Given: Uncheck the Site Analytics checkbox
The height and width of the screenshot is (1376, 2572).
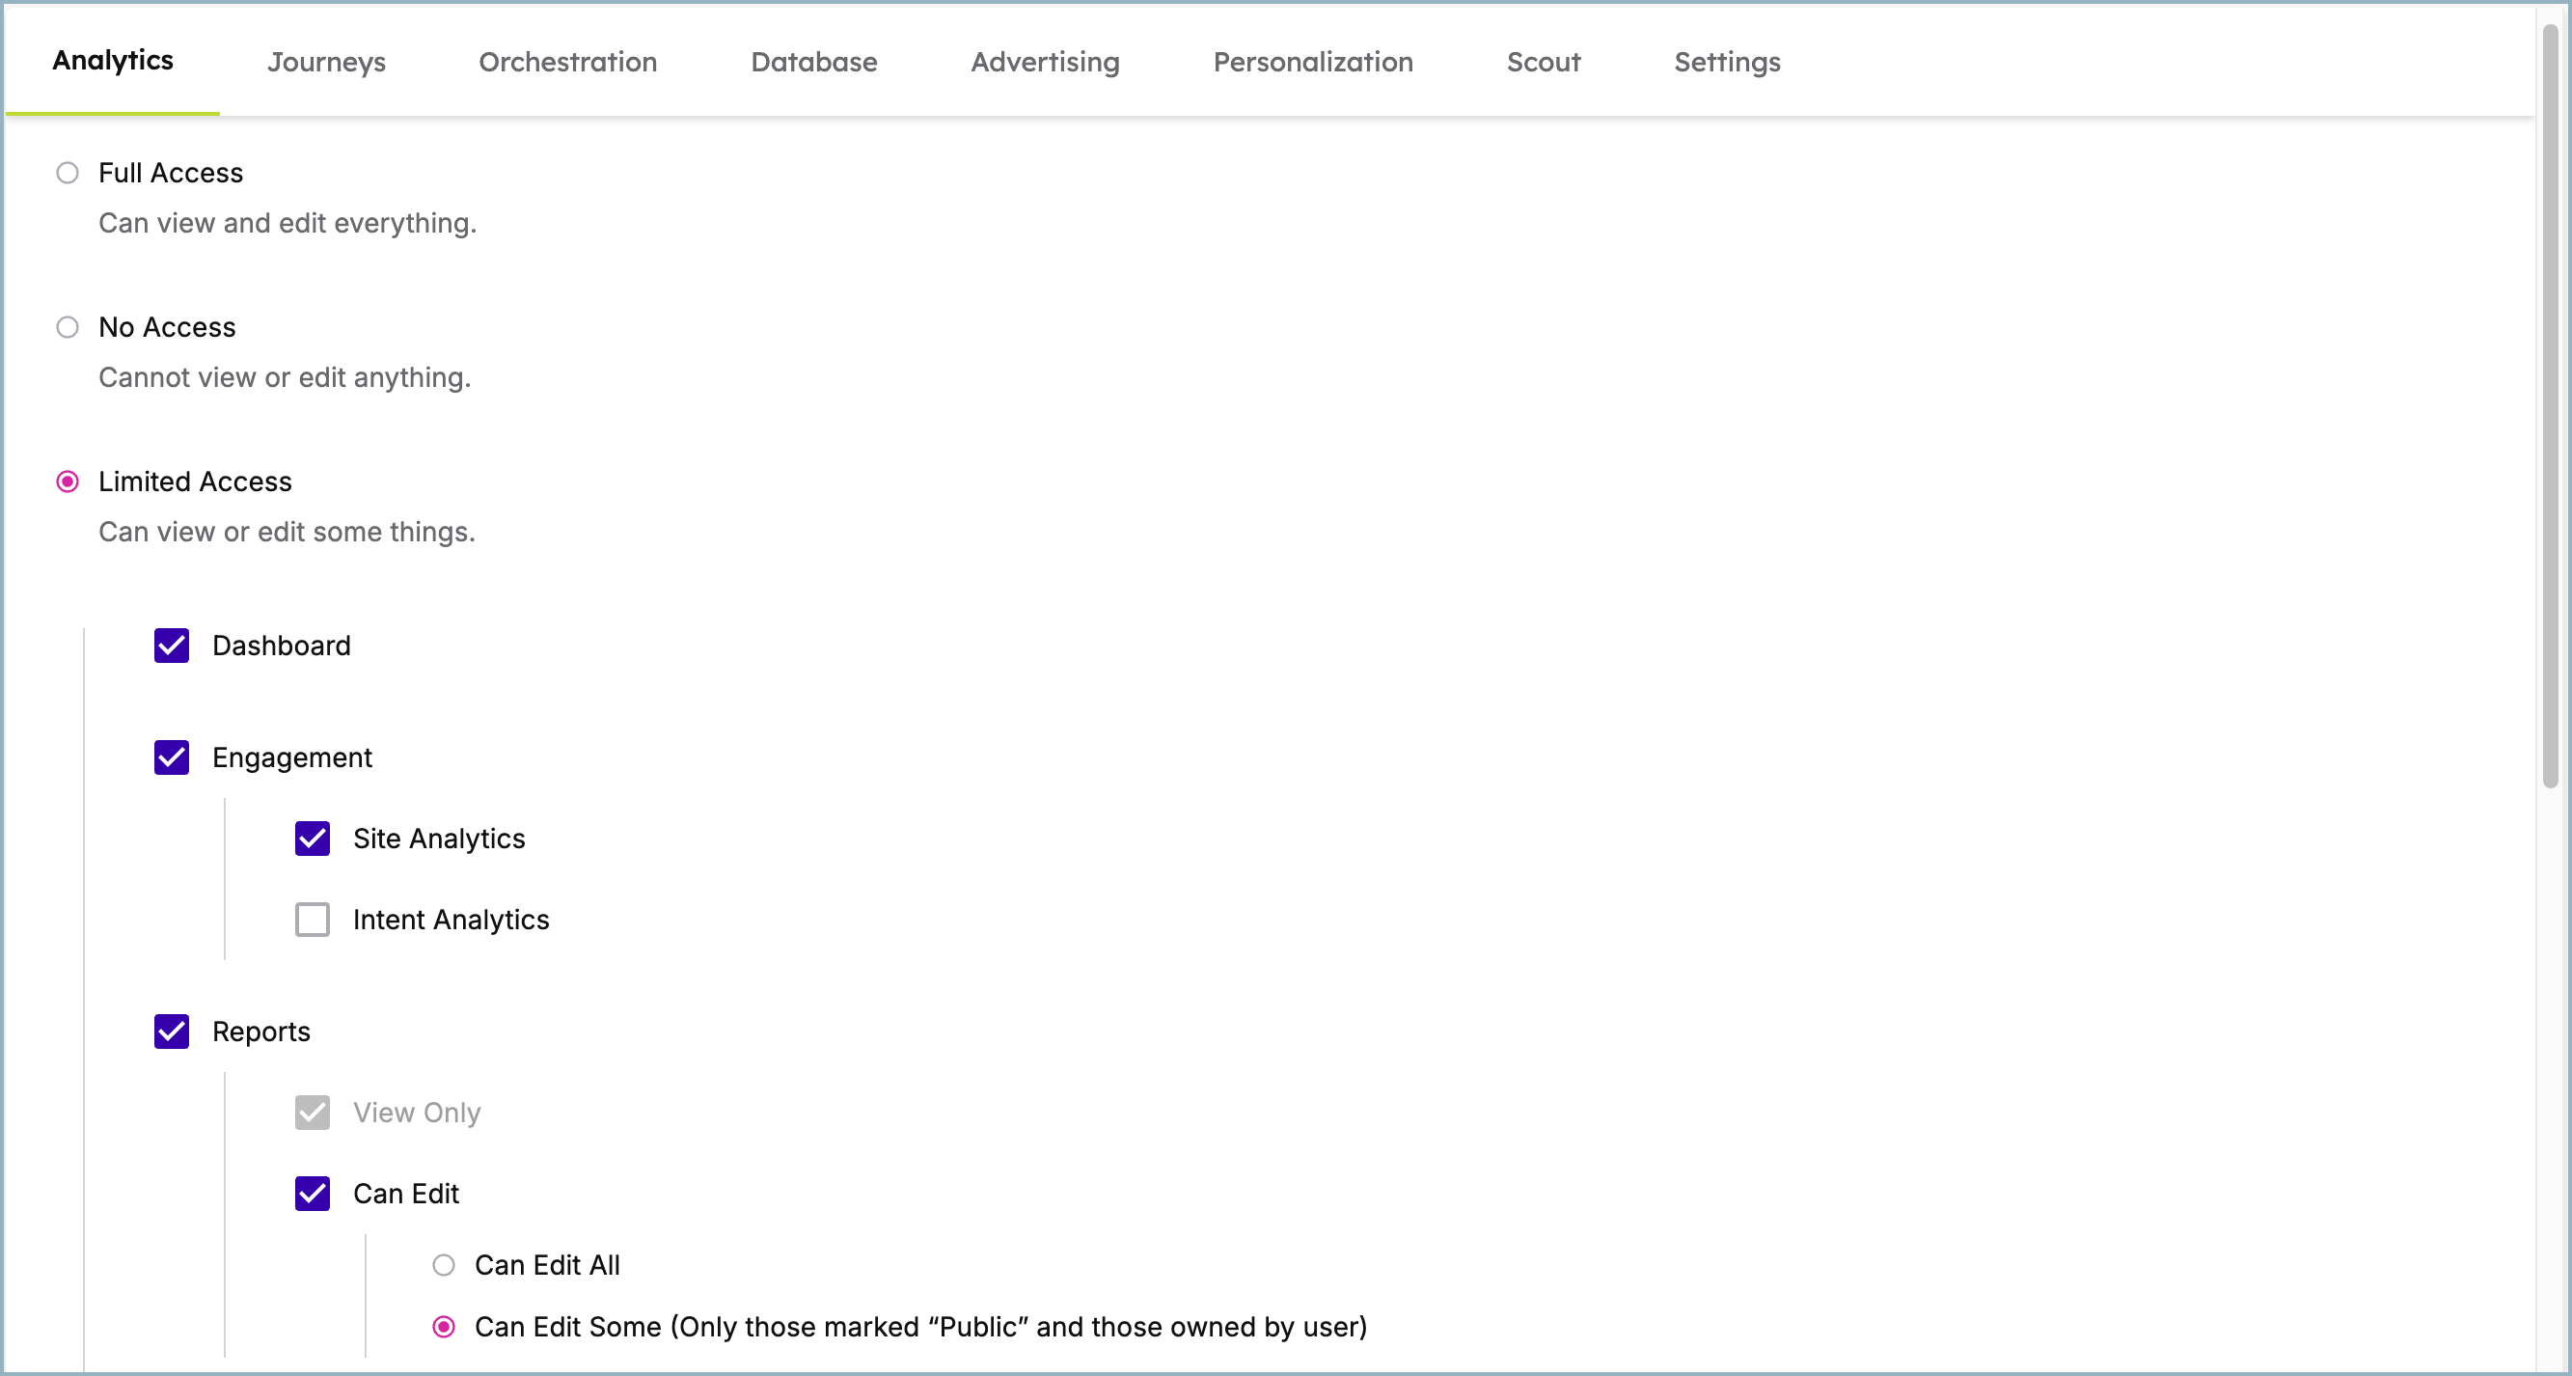Looking at the screenshot, I should click(x=313, y=839).
